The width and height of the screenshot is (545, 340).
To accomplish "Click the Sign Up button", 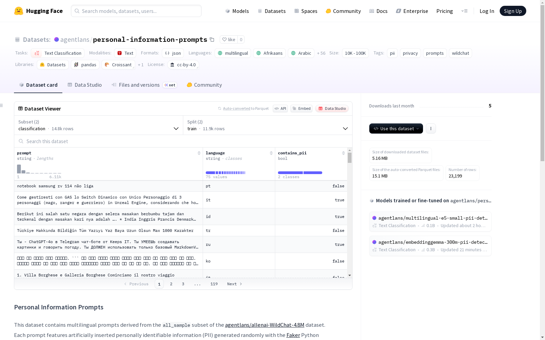I will 513,11.
